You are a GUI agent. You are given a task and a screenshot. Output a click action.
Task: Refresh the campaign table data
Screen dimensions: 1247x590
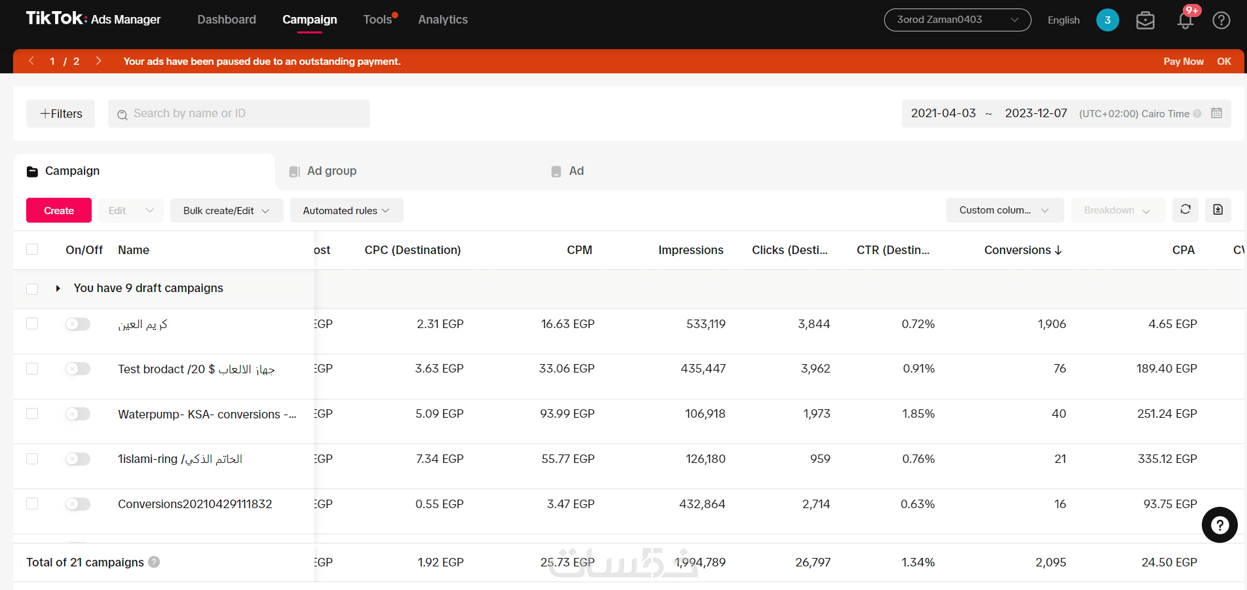tap(1185, 210)
